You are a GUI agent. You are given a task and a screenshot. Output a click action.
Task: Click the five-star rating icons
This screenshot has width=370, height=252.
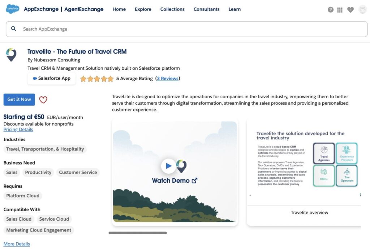(97, 79)
